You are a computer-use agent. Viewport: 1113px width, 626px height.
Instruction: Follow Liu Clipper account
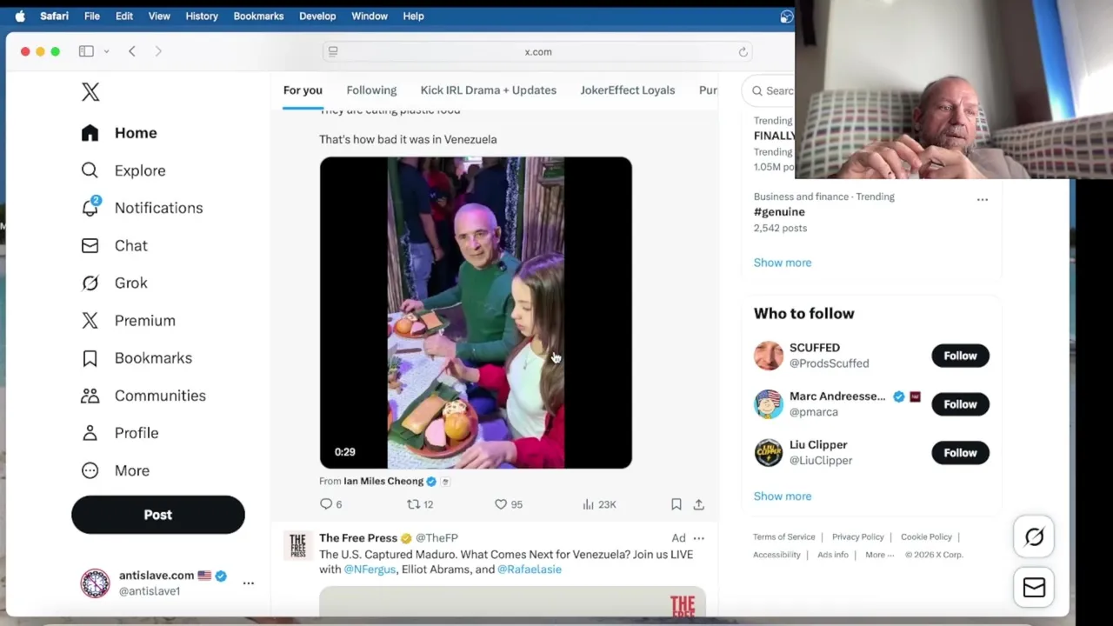(960, 453)
